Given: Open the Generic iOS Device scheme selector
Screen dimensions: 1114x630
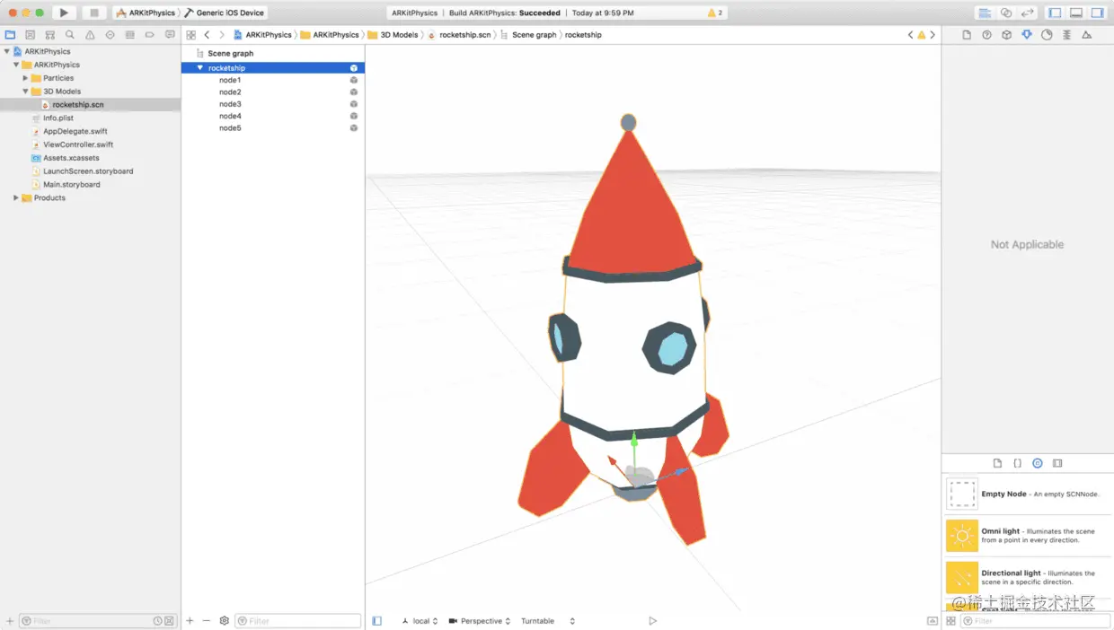Looking at the screenshot, I should [229, 13].
